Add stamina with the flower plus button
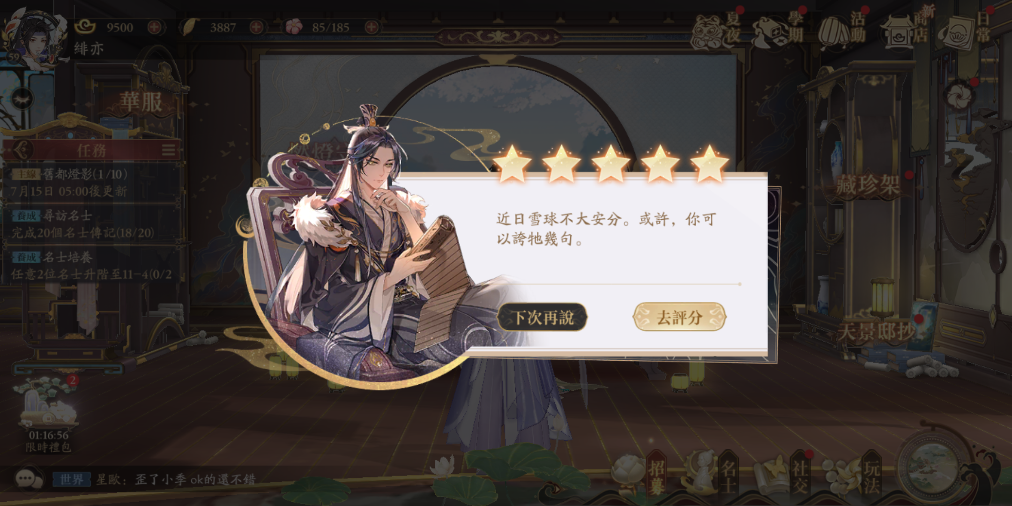1012x506 pixels. tap(371, 27)
